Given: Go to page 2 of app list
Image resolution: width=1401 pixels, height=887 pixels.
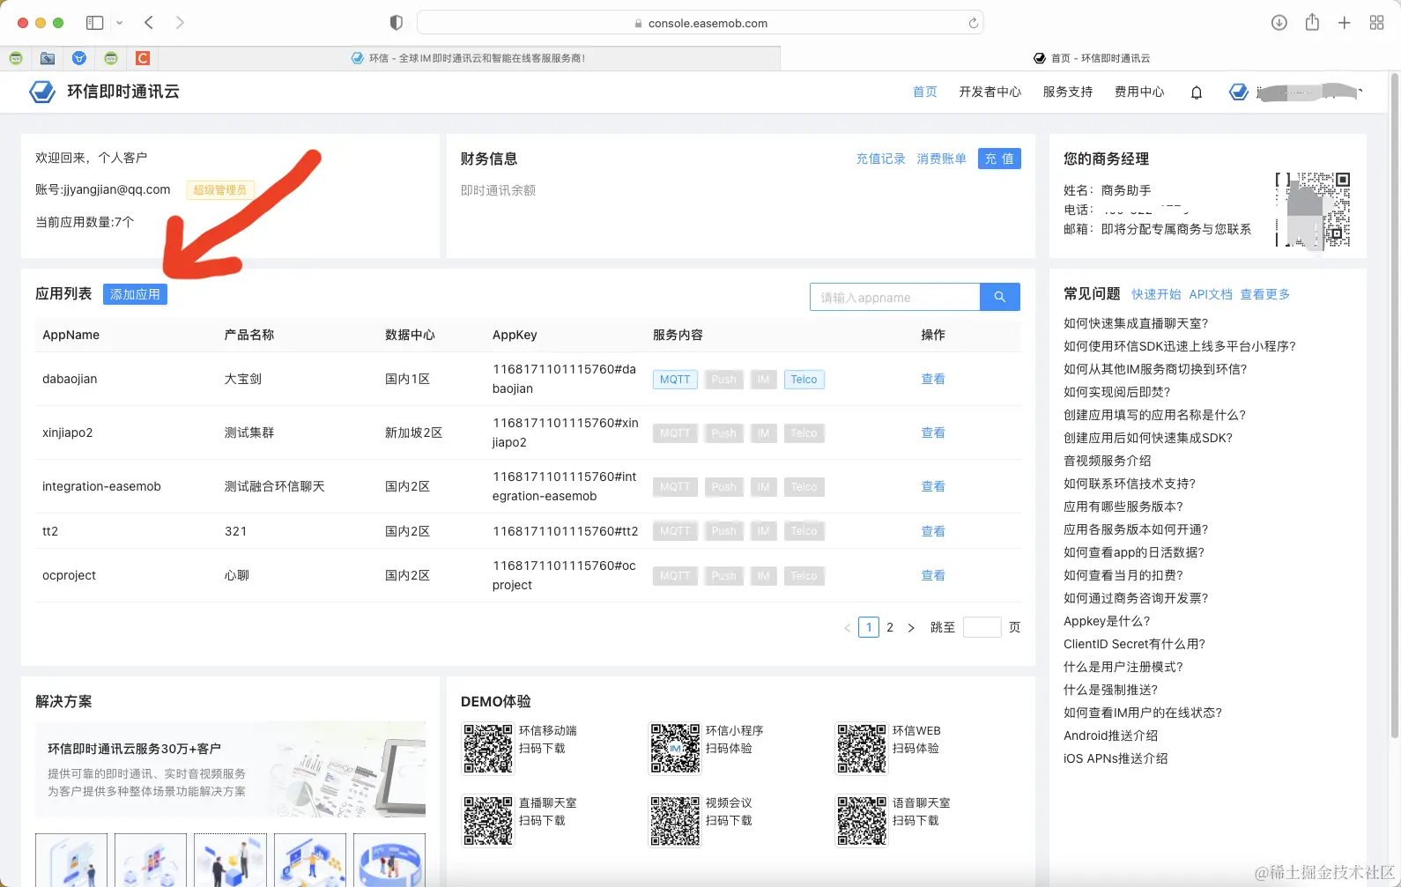Looking at the screenshot, I should click(x=890, y=627).
